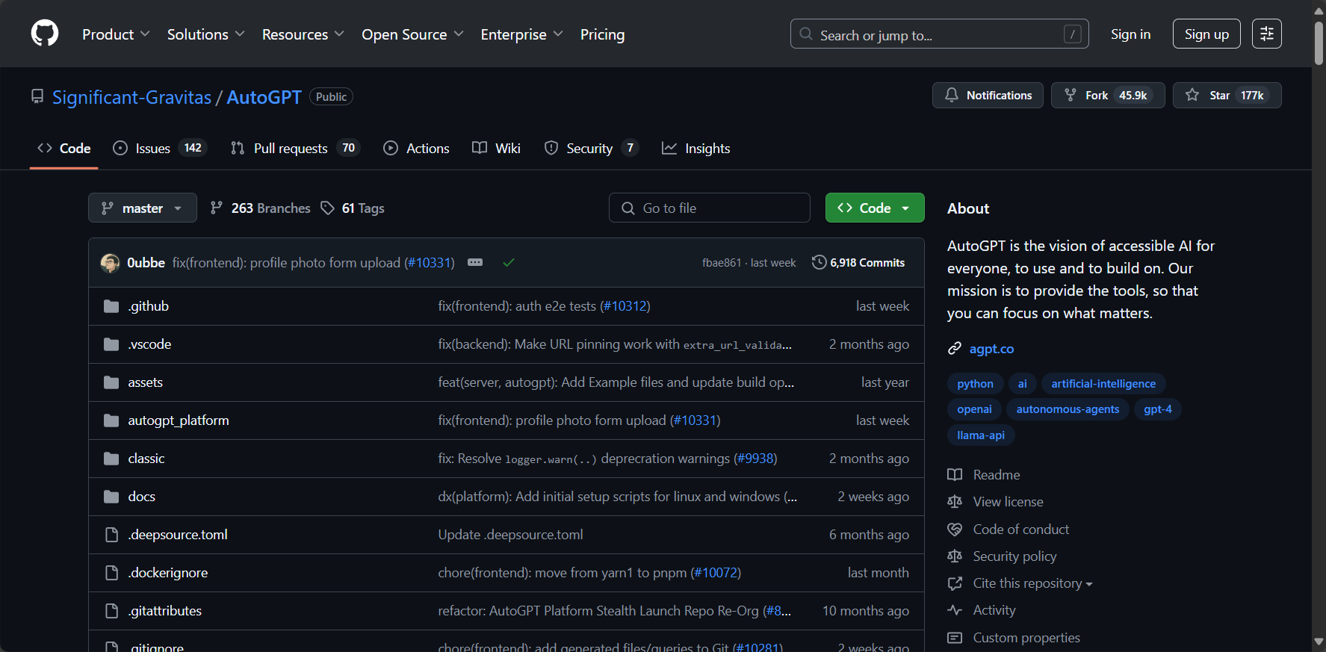Click the assets folder icon
Image resolution: width=1326 pixels, height=652 pixels.
tap(111, 382)
